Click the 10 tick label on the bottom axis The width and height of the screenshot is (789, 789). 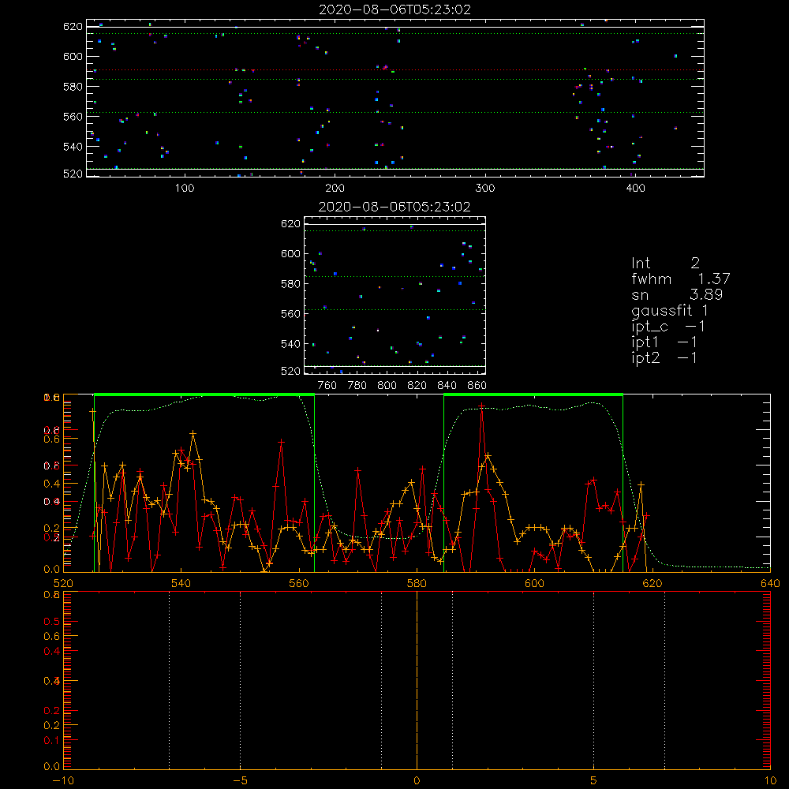point(770,780)
